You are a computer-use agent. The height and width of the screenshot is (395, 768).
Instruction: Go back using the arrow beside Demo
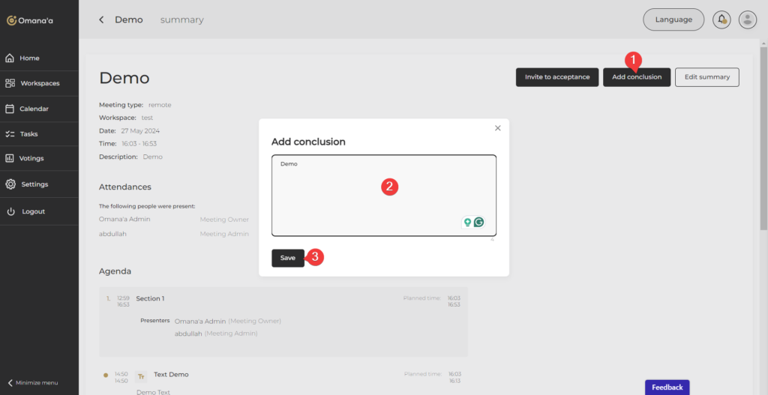tap(101, 20)
